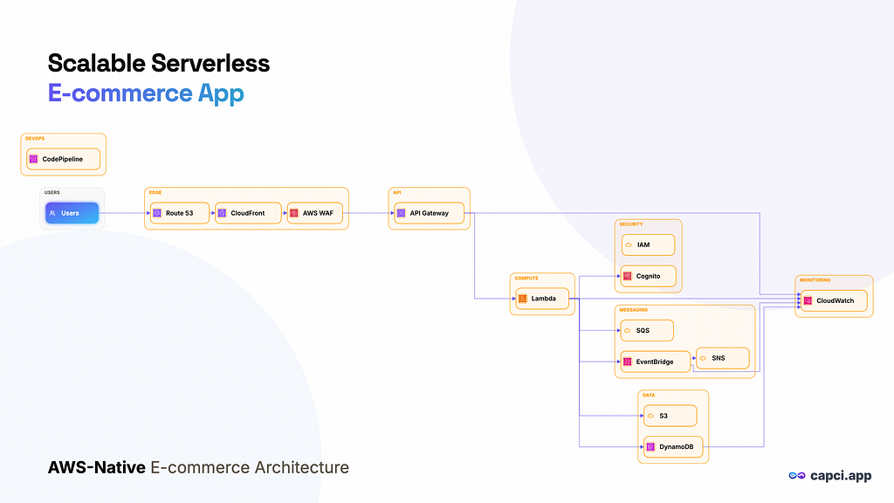Click the E-commerce App heading
894x503 pixels.
point(146,93)
